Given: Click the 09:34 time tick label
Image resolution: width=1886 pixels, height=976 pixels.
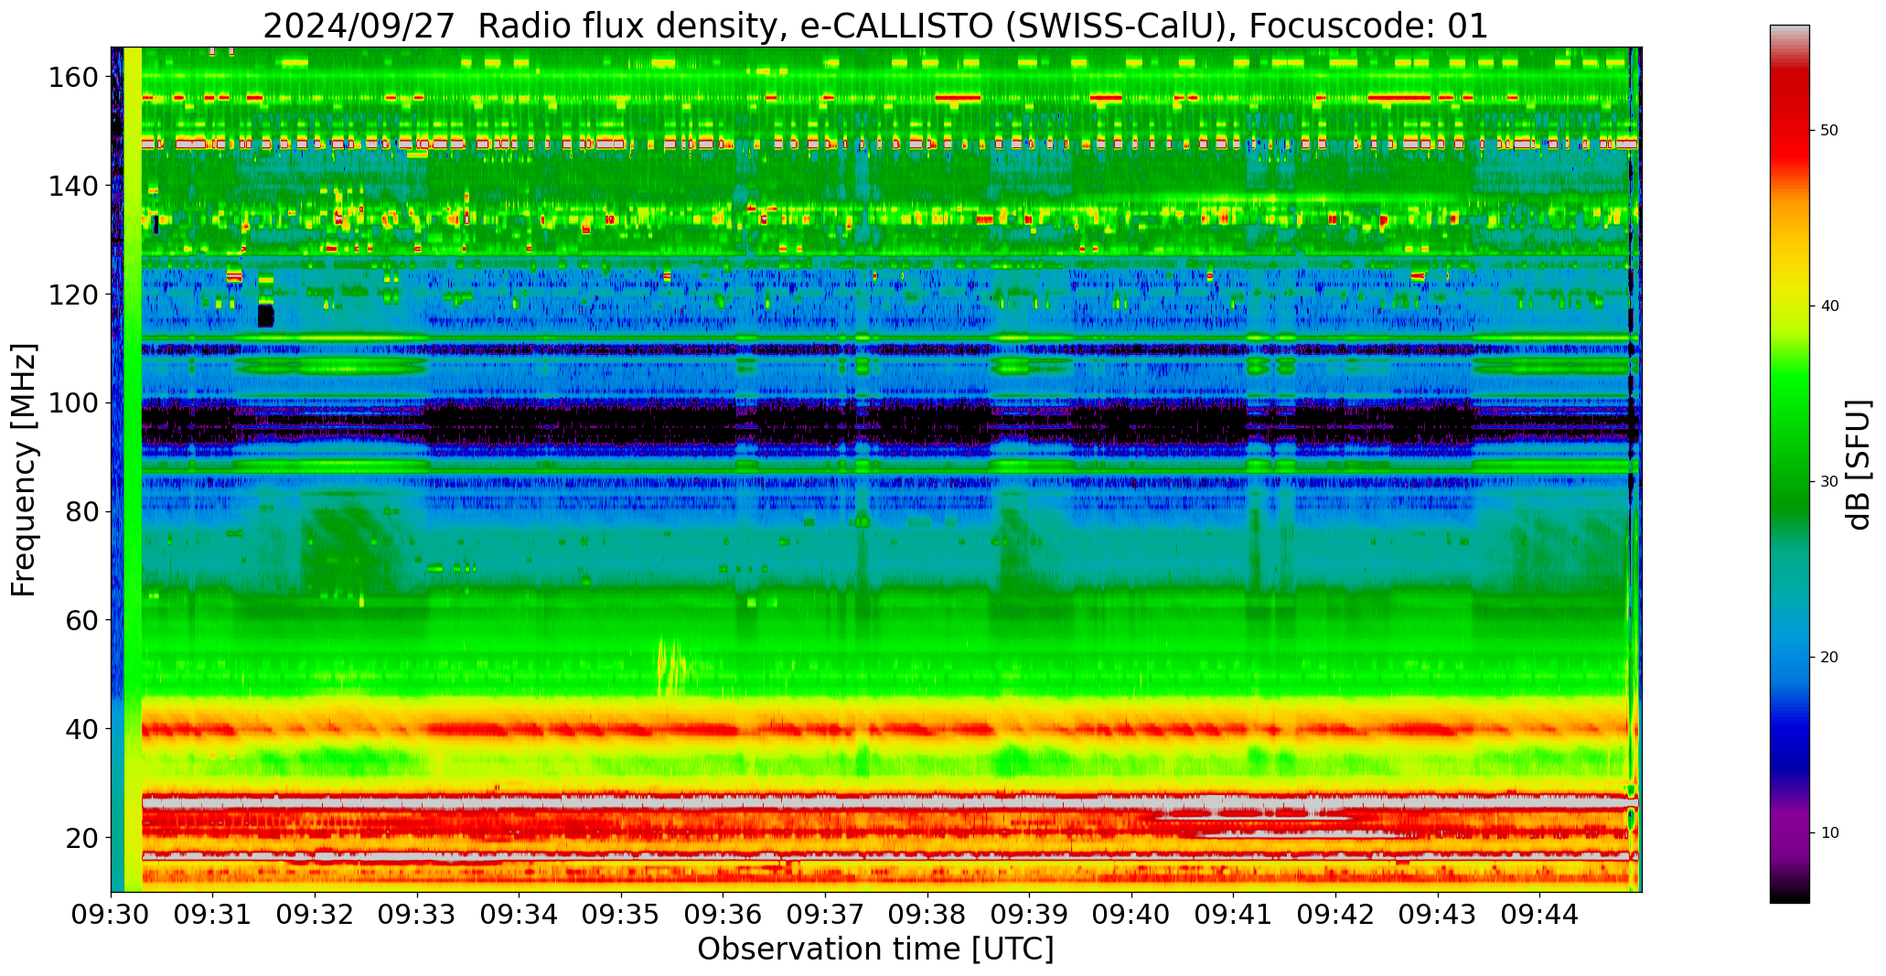Looking at the screenshot, I should point(520,914).
